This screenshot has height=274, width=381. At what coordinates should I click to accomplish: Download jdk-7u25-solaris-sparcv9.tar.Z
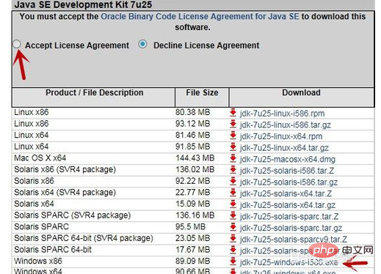294,240
